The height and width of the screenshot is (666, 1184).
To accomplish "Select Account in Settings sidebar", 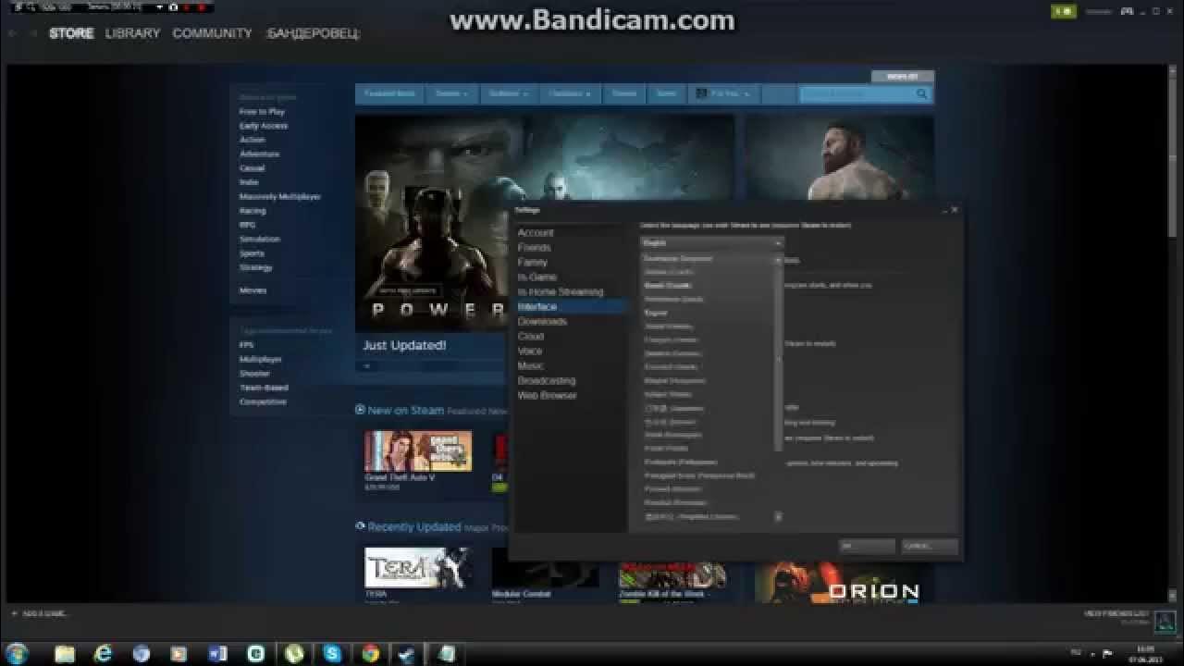I will pos(536,233).
